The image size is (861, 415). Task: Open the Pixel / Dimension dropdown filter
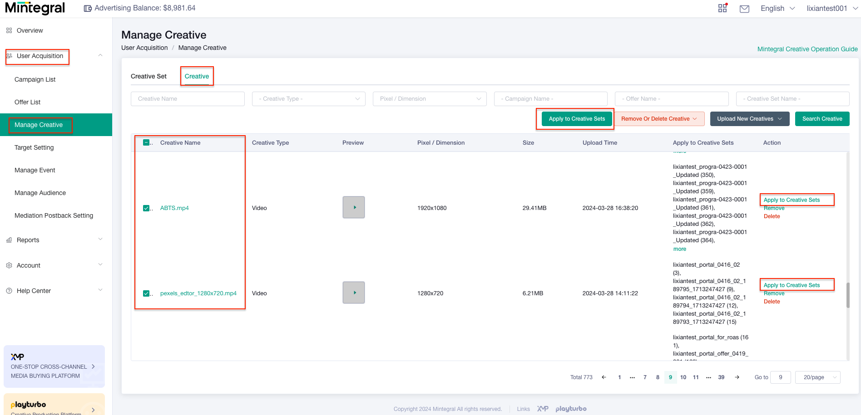(430, 99)
